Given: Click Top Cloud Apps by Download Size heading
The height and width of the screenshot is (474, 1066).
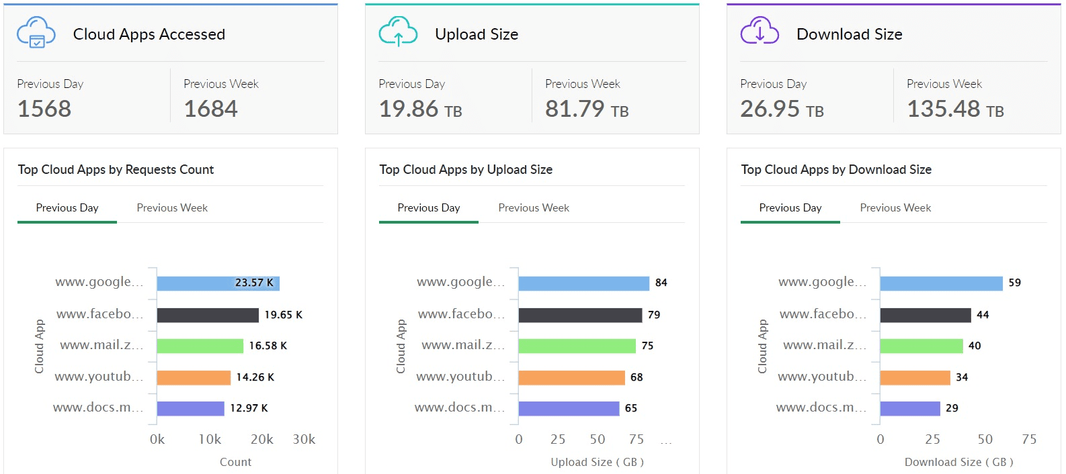Looking at the screenshot, I should point(836,170).
